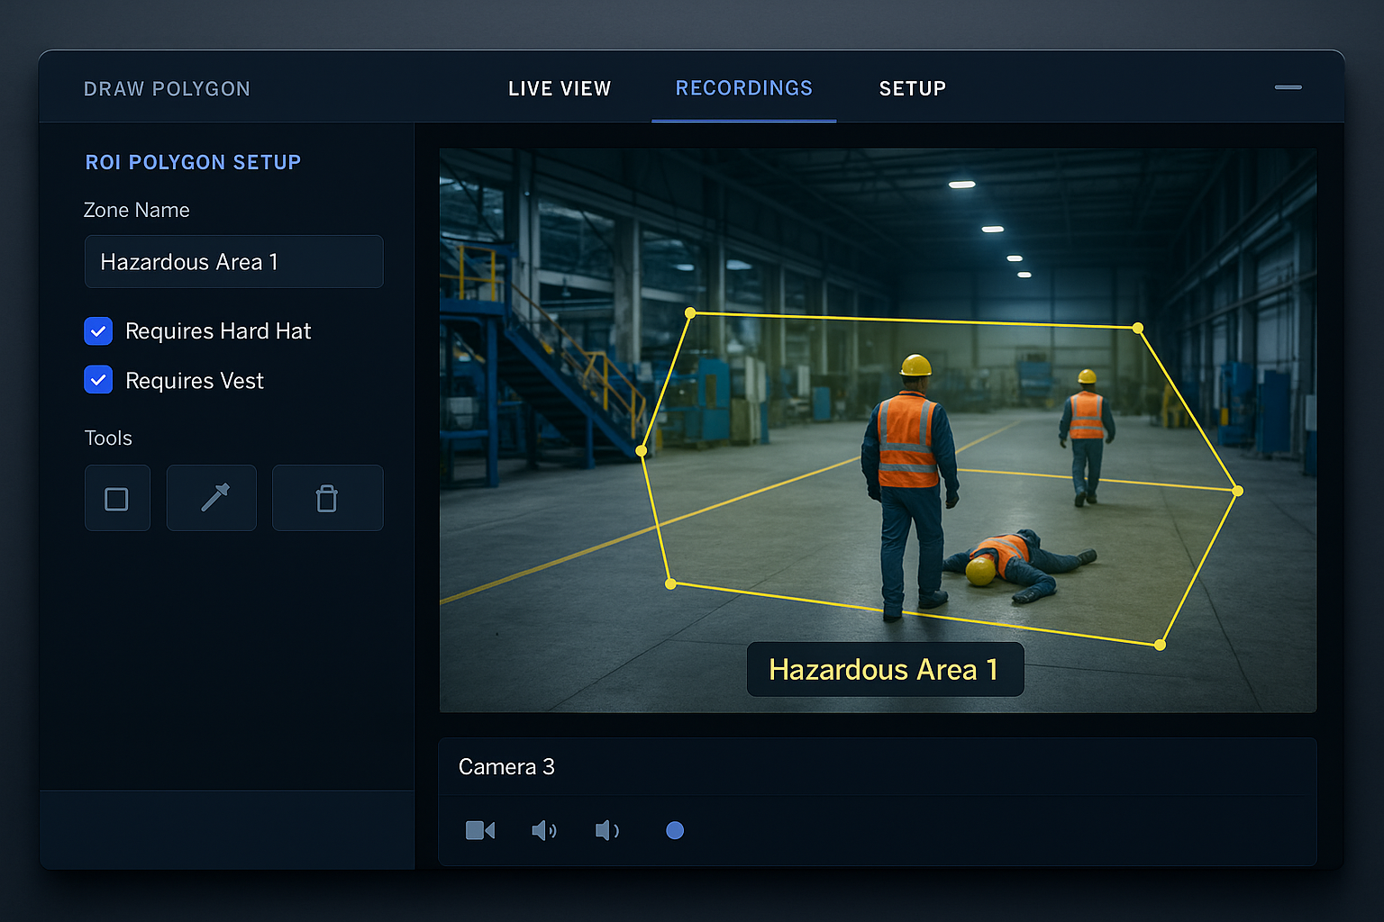1384x922 pixels.
Task: Select the pin marker tool
Action: pos(211,497)
